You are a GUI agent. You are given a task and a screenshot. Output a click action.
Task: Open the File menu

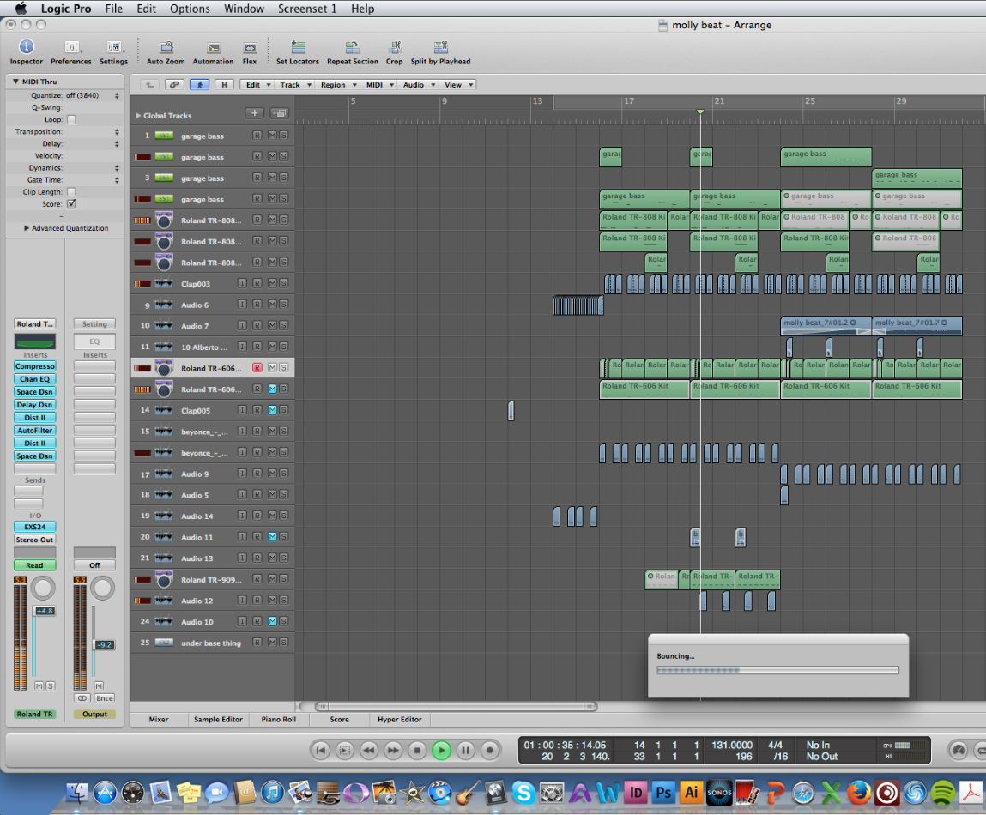[114, 9]
